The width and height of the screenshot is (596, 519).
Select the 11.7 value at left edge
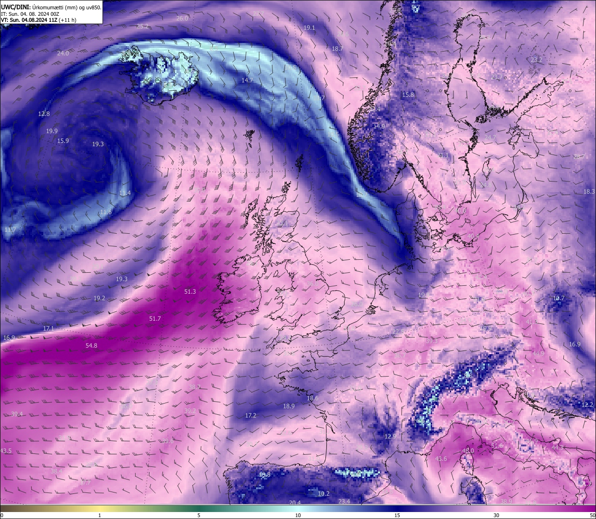coord(10,229)
